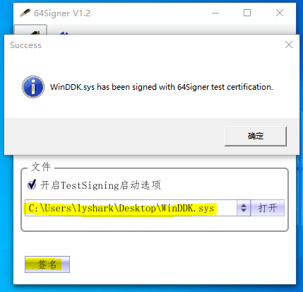Click the WinDDK.sys file path field
The height and width of the screenshot is (292, 303).
pyautogui.click(x=131, y=208)
